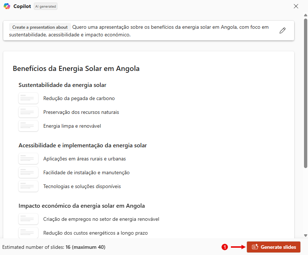Click text 'Facilidade de instalação e manutenção'

[x=87, y=172]
